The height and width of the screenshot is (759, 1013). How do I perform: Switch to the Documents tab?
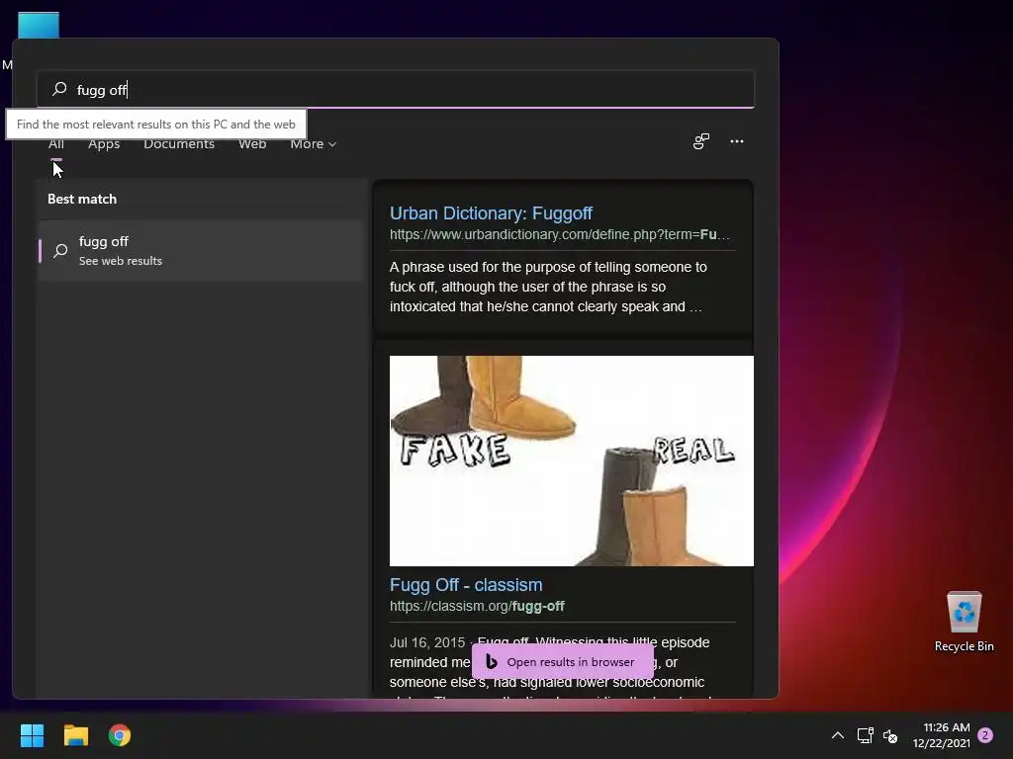tap(179, 144)
